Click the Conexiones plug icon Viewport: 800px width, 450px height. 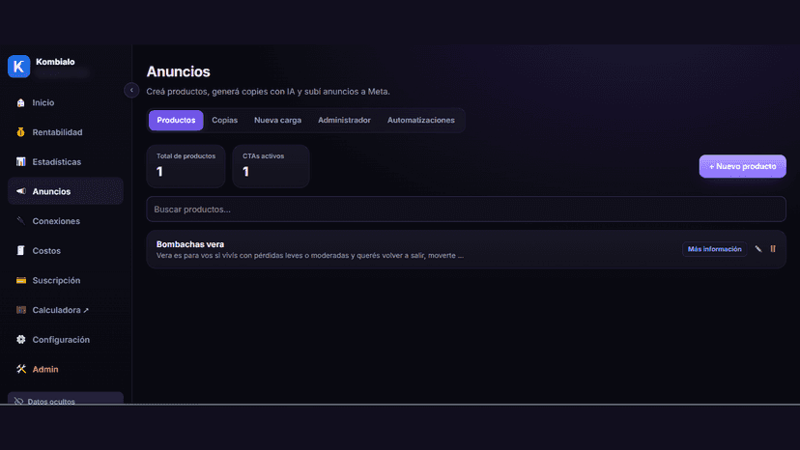(x=20, y=221)
